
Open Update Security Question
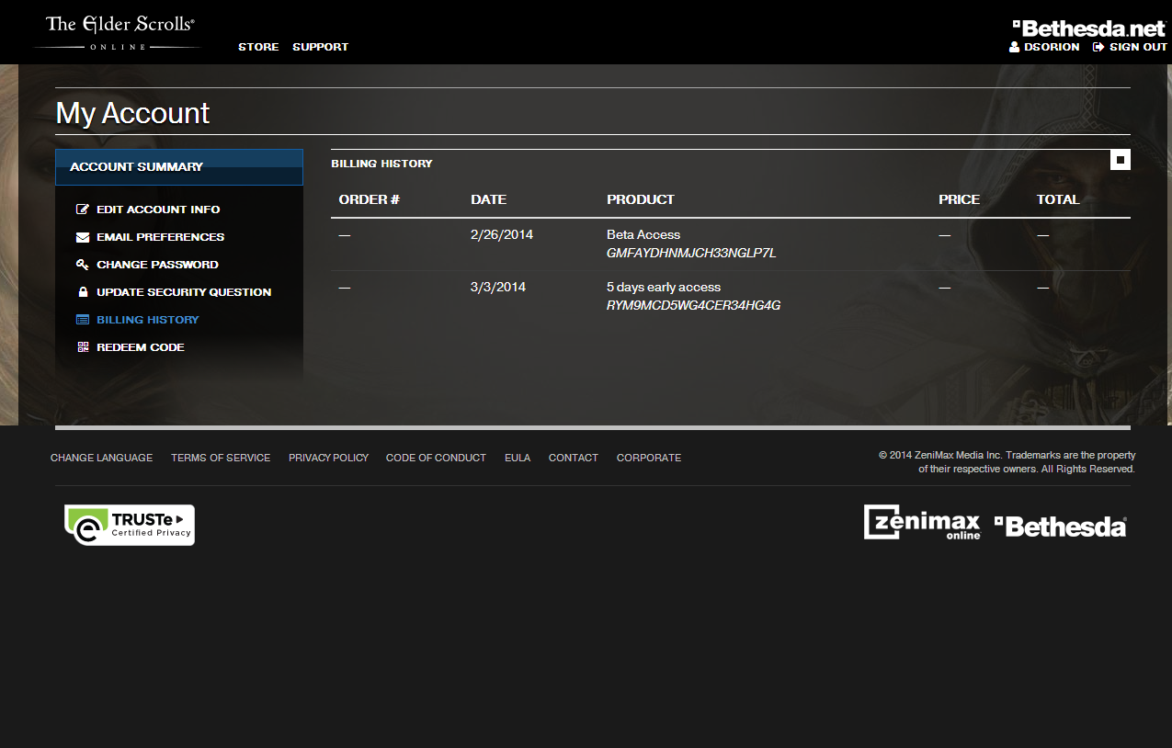tap(184, 292)
